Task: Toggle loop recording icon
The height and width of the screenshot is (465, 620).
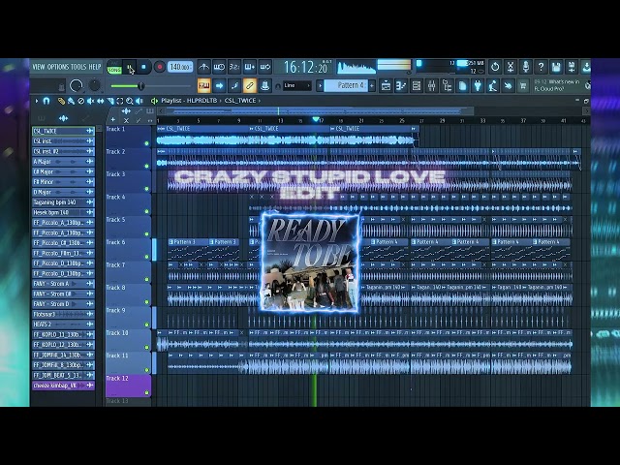Action: coord(264,67)
